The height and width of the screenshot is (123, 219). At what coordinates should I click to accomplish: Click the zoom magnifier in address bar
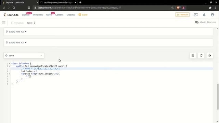click(x=172, y=8)
